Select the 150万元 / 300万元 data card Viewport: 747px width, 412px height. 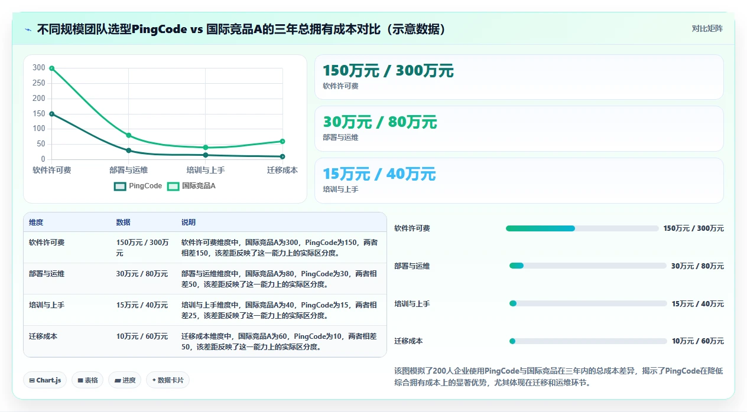pos(519,77)
